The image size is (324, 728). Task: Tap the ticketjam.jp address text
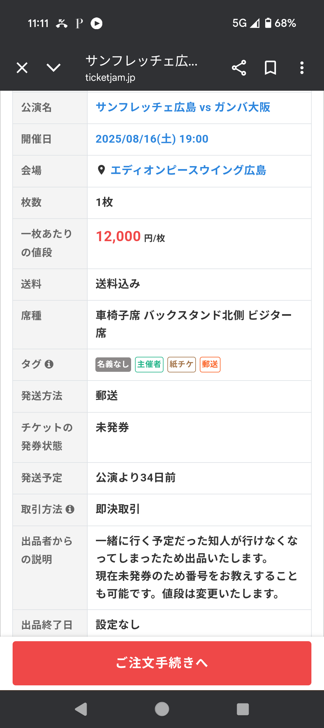coord(110,78)
